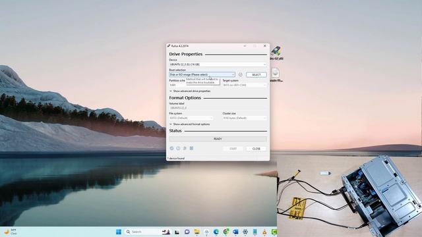Click the '1 device found' status text
This screenshot has width=422, height=237.
pos(176,159)
